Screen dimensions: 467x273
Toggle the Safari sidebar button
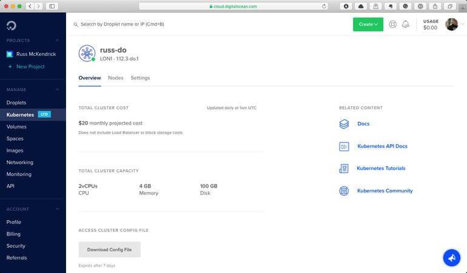pyautogui.click(x=52, y=6)
